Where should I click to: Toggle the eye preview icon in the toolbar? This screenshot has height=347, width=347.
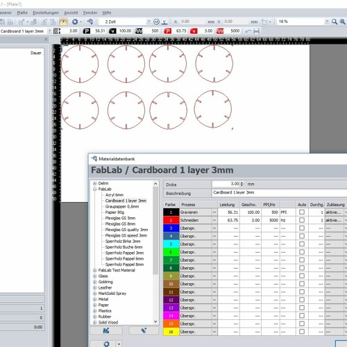[x=63, y=22]
